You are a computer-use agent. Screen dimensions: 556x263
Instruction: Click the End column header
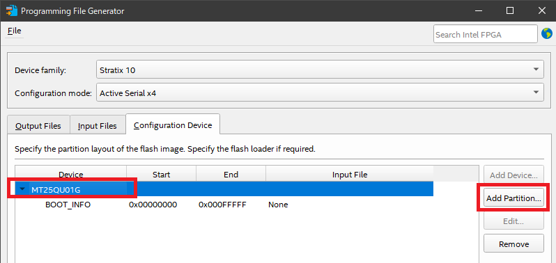tap(231, 174)
